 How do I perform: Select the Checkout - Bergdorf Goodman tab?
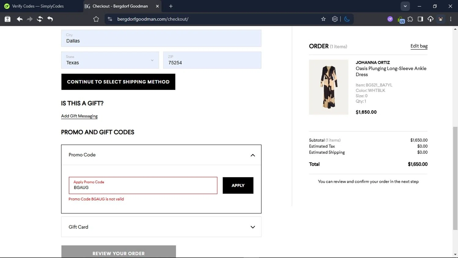coord(120,6)
